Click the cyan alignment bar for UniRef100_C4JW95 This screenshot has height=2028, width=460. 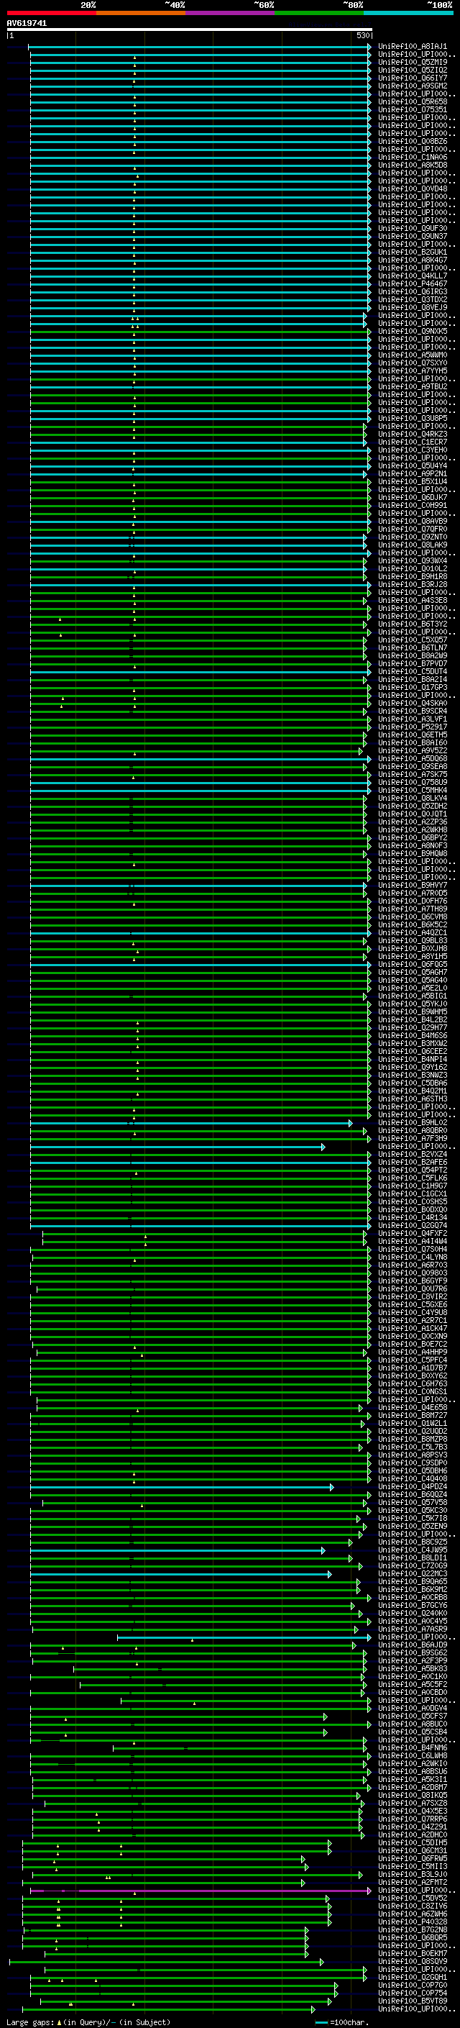click(x=178, y=1551)
